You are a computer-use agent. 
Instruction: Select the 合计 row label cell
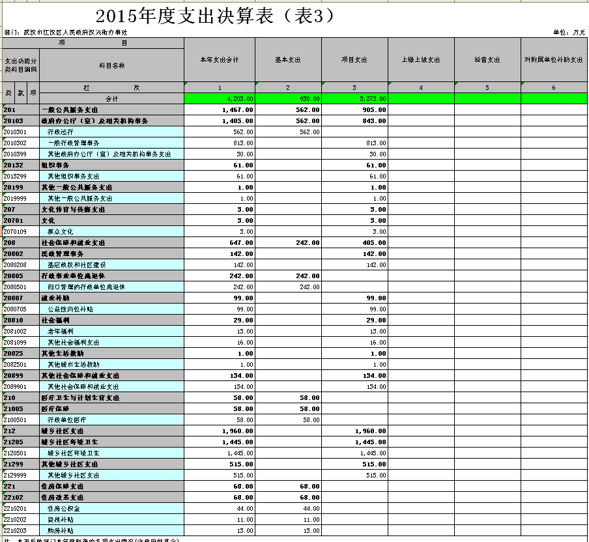click(x=111, y=98)
